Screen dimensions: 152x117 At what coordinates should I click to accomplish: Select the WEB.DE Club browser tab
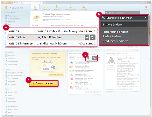pos(27,3)
